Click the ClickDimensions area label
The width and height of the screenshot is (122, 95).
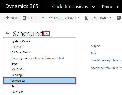[x=70, y=6]
